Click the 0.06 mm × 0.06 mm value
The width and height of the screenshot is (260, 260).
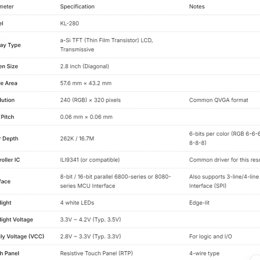[86, 117]
